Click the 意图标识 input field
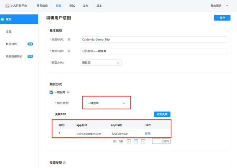Screen dimensions: 237x168 click(154, 39)
